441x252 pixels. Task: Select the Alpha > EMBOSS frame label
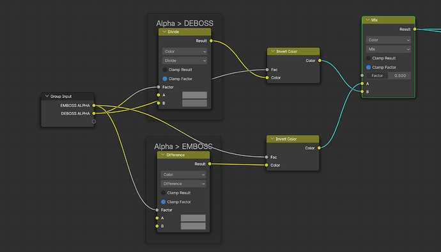pos(183,146)
